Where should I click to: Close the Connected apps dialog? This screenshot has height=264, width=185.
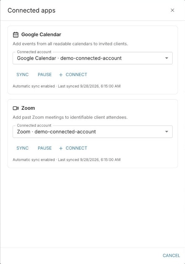tap(172, 10)
